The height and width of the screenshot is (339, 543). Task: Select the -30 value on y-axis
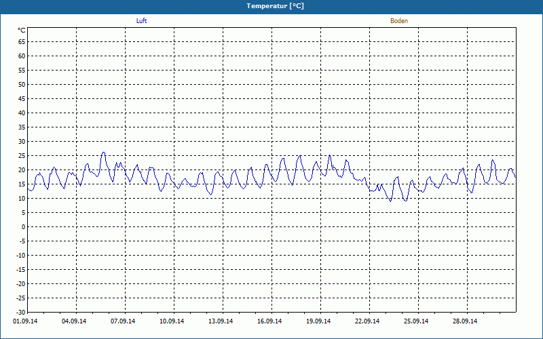point(21,312)
